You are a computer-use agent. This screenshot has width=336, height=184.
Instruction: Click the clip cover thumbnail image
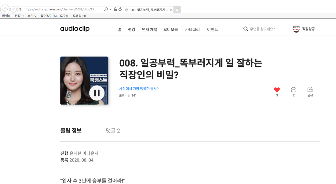click(84, 81)
